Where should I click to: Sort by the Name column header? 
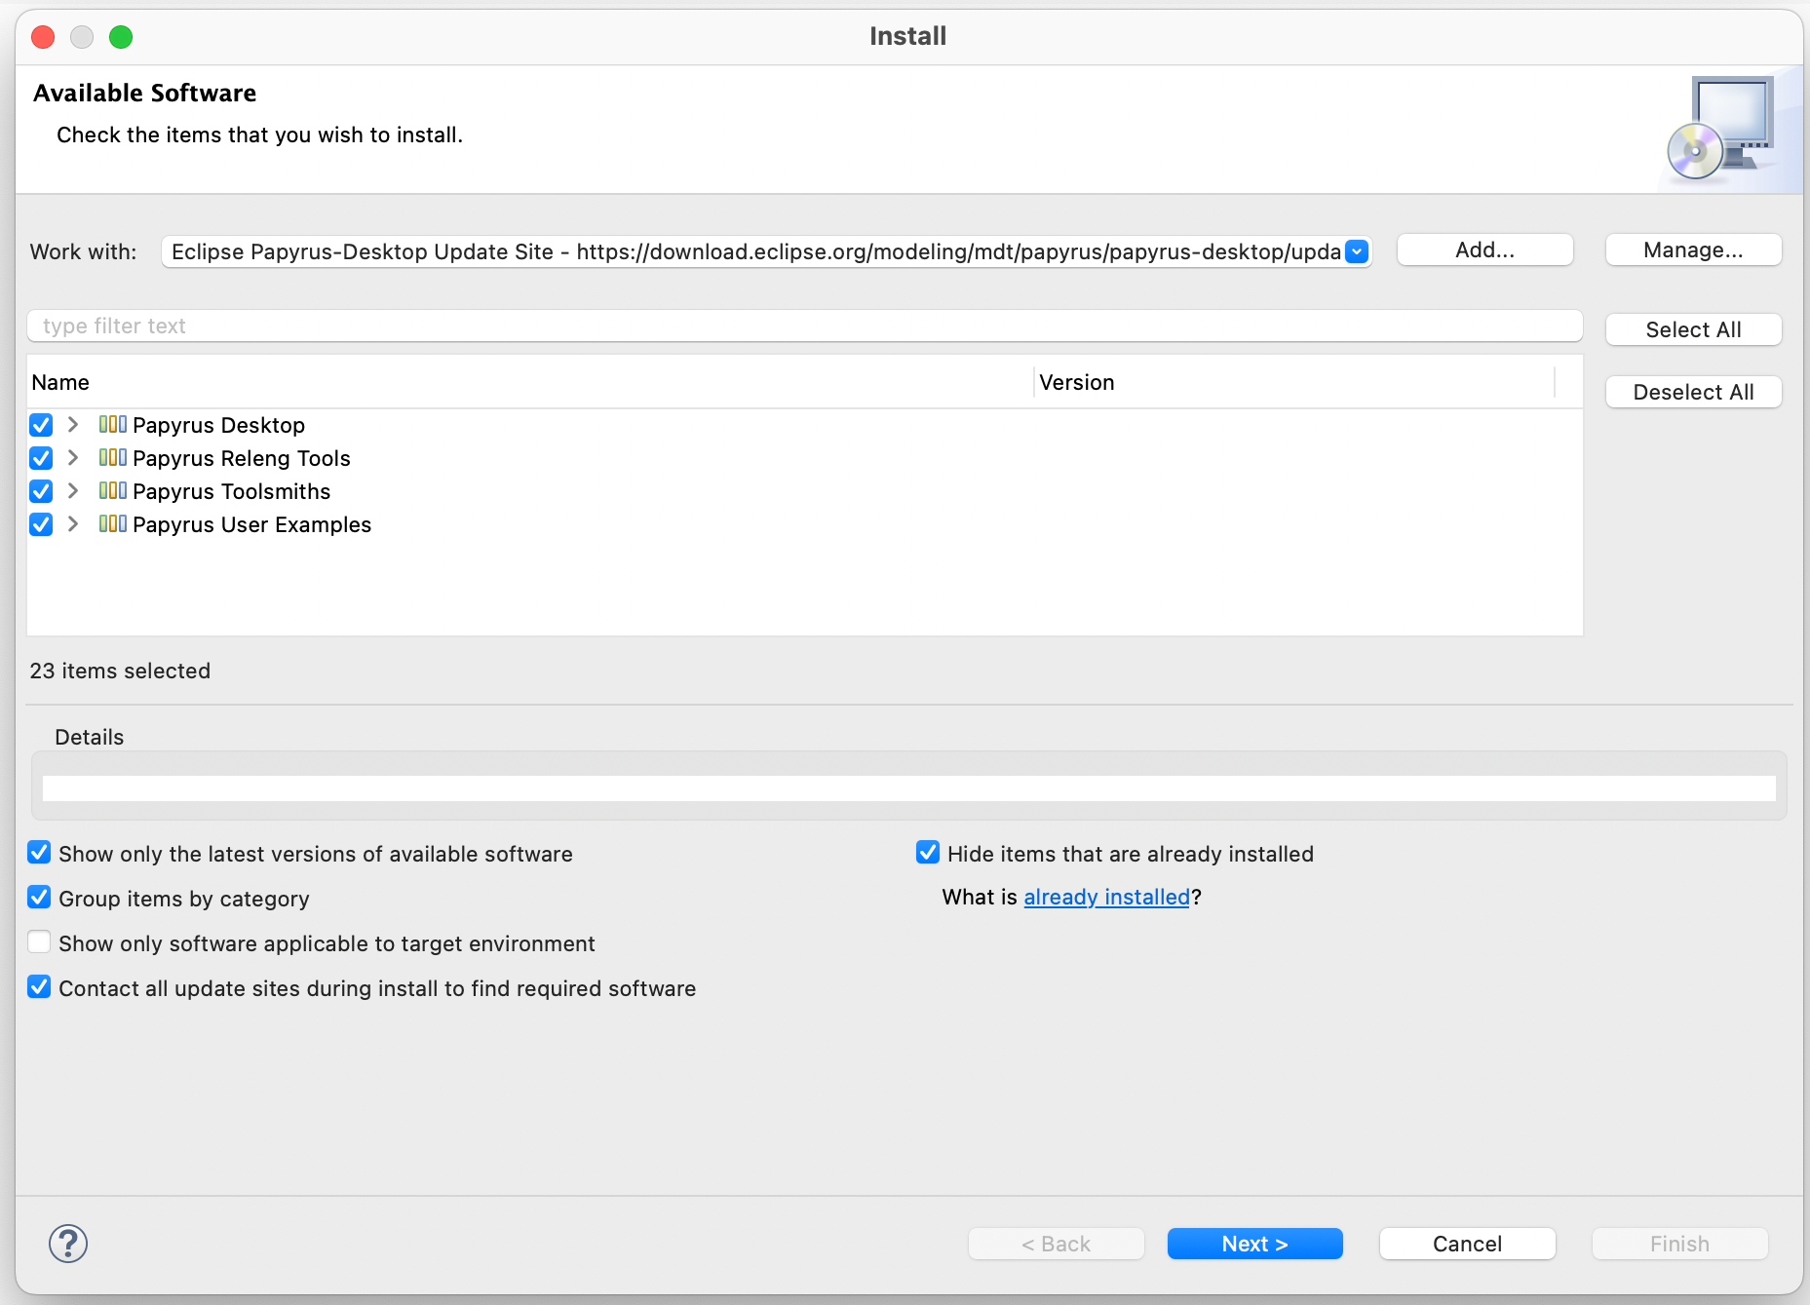tap(530, 382)
